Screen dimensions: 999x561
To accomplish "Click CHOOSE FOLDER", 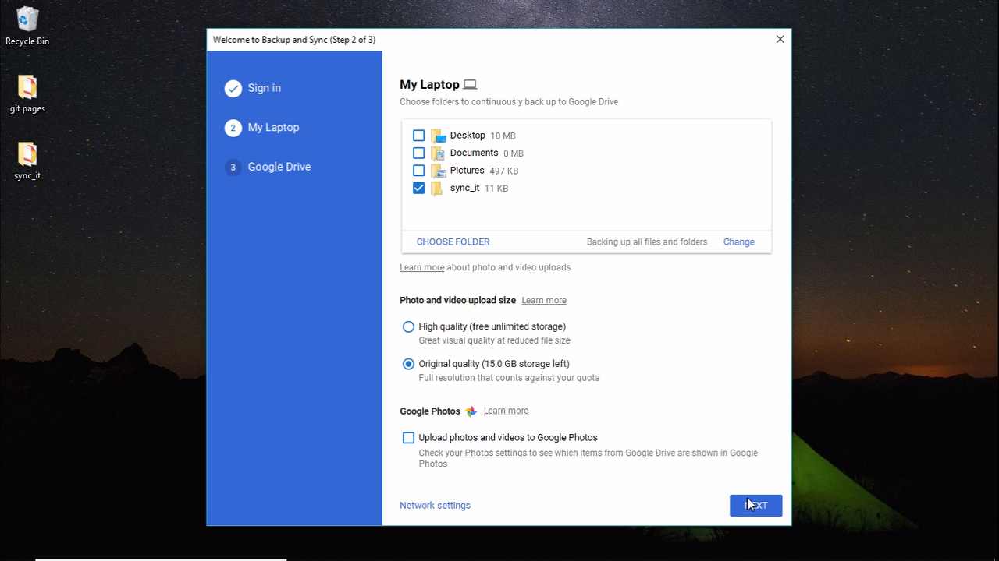I will (x=453, y=242).
